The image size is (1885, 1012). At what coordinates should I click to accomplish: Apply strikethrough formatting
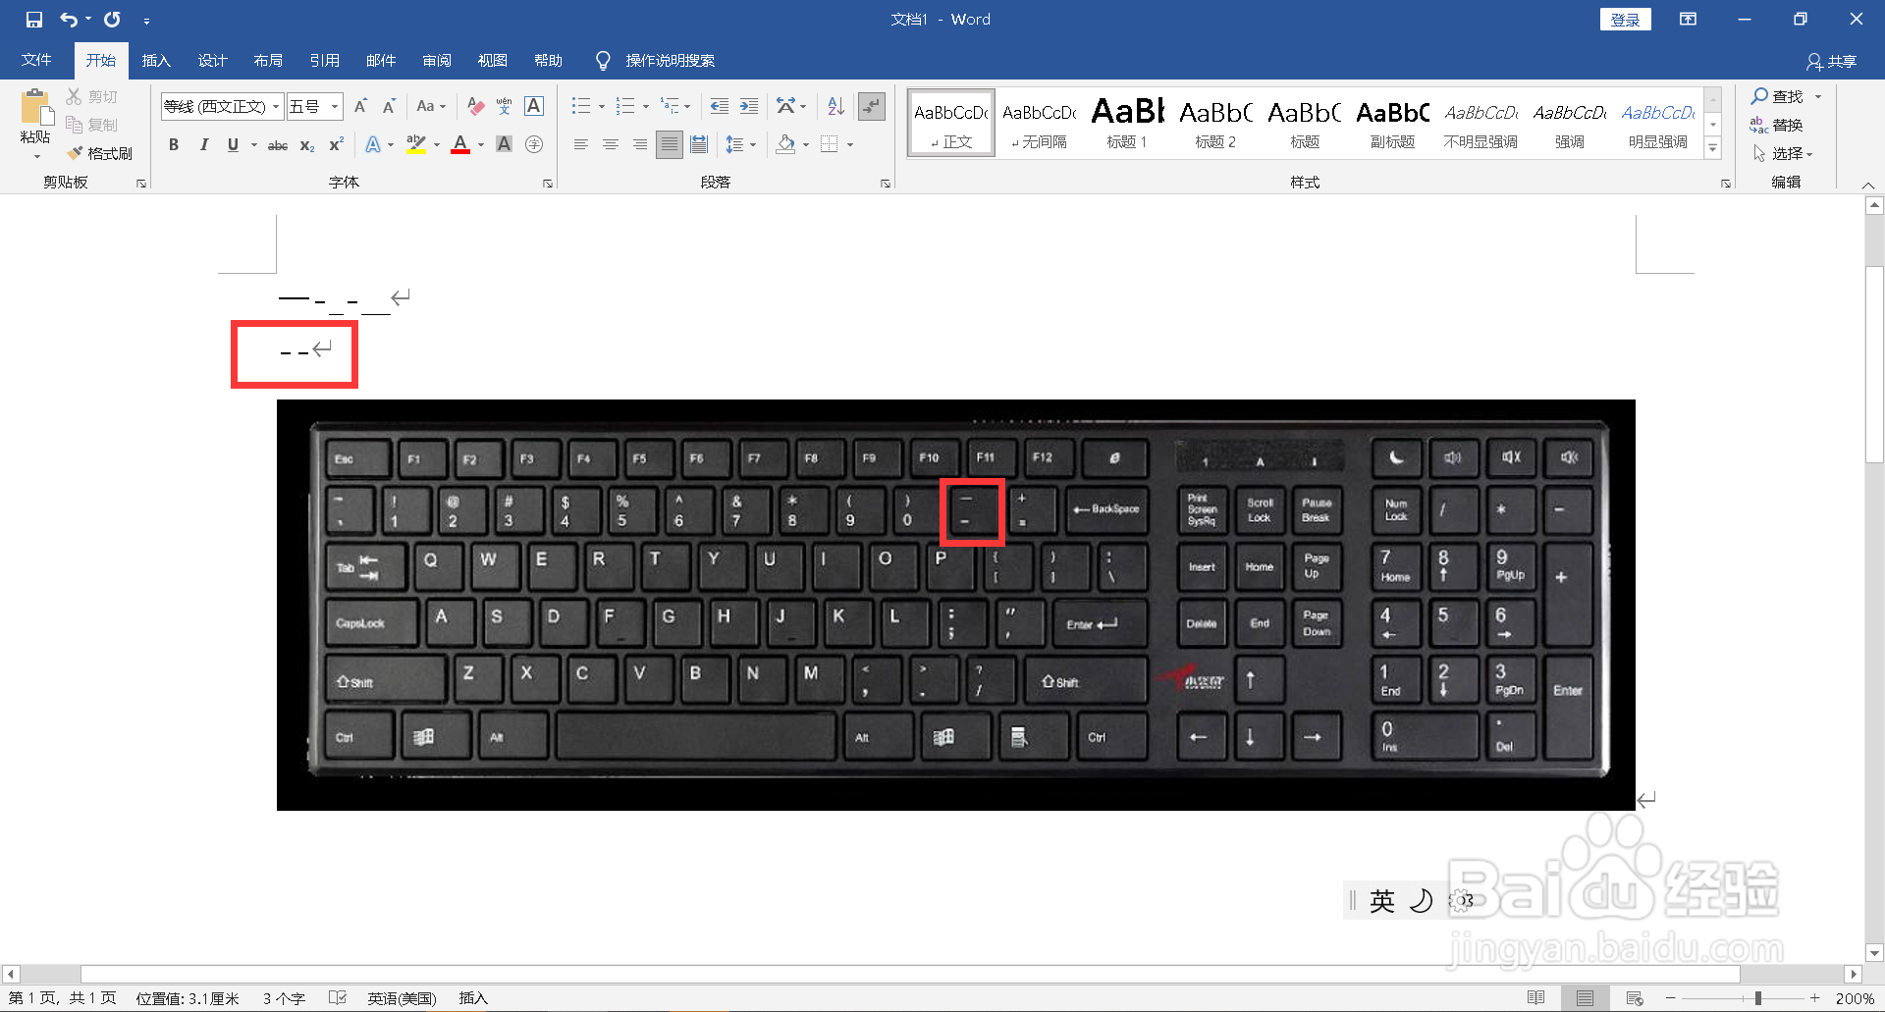click(278, 145)
